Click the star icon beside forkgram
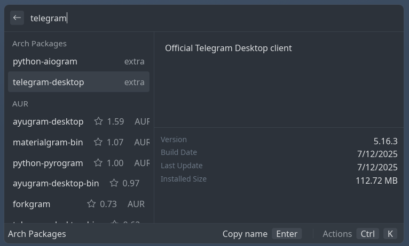409x246 pixels. [x=91, y=203]
